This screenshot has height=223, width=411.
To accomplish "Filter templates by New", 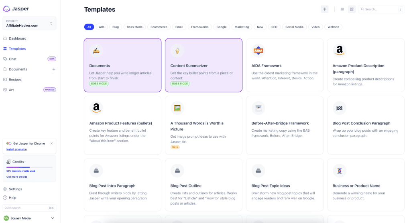I will coord(260,27).
